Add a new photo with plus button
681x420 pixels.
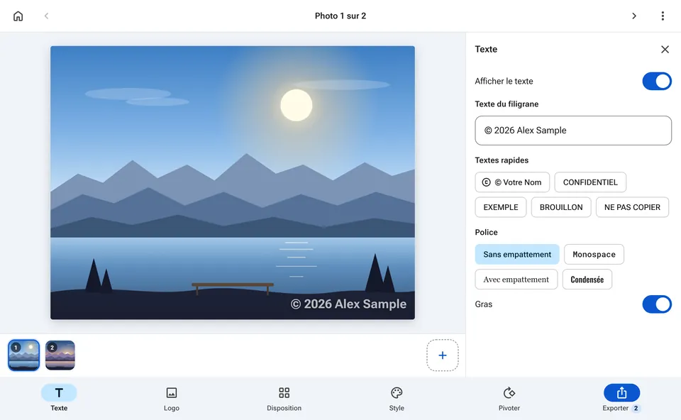[x=442, y=355]
